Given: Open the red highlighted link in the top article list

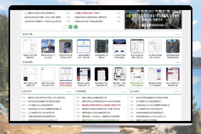Looking at the screenshot, I should coord(88,13).
